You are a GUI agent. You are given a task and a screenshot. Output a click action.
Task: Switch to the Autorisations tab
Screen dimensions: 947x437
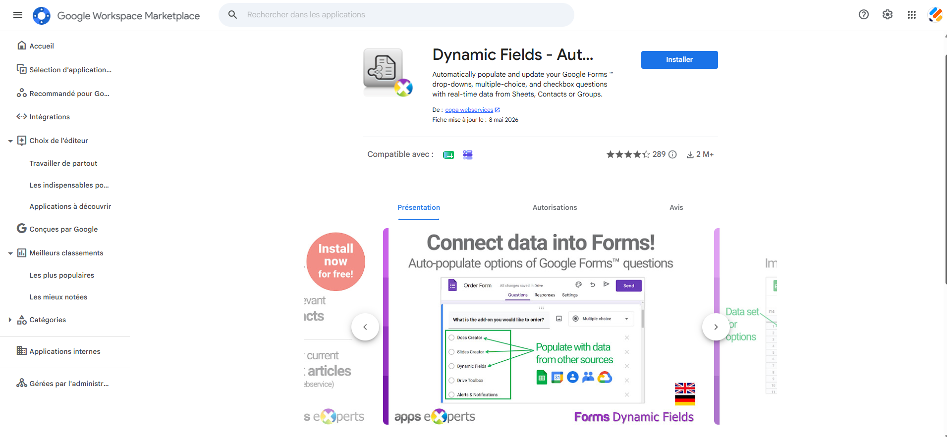[x=555, y=208]
